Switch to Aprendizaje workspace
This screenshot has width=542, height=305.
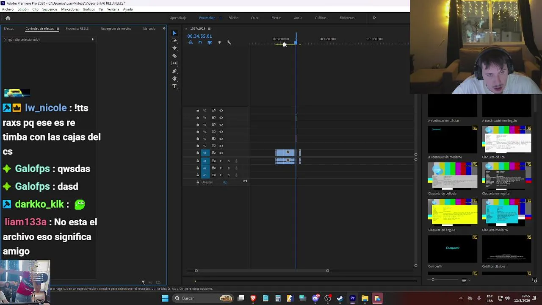coord(178,18)
